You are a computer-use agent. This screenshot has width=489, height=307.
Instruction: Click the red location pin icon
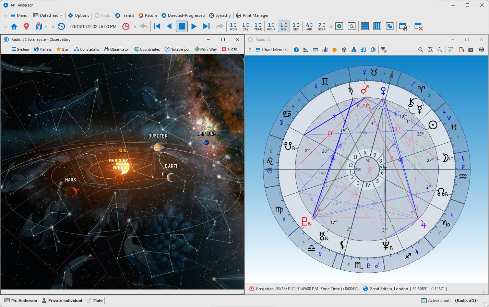(x=26, y=26)
